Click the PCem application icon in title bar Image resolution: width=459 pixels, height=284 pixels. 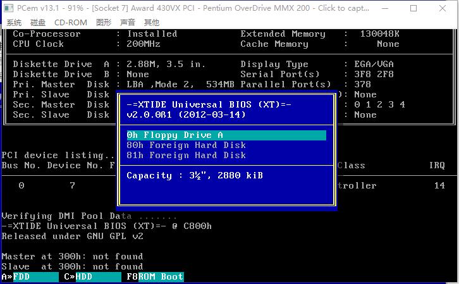pyautogui.click(x=9, y=8)
